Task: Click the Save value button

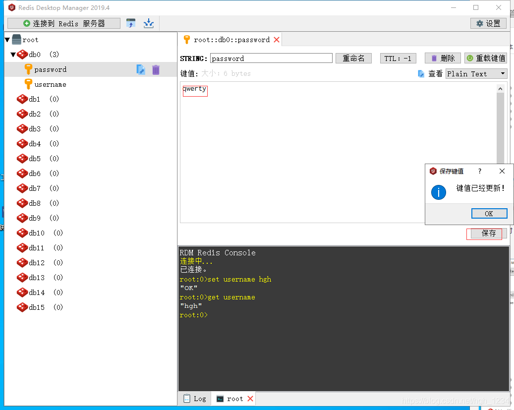Action: (x=489, y=233)
